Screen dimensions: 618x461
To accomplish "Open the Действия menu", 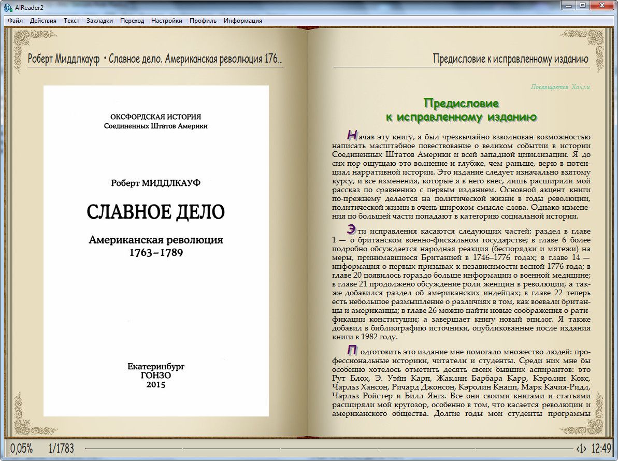I will (x=43, y=21).
